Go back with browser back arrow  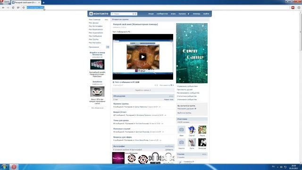coord(3,8)
